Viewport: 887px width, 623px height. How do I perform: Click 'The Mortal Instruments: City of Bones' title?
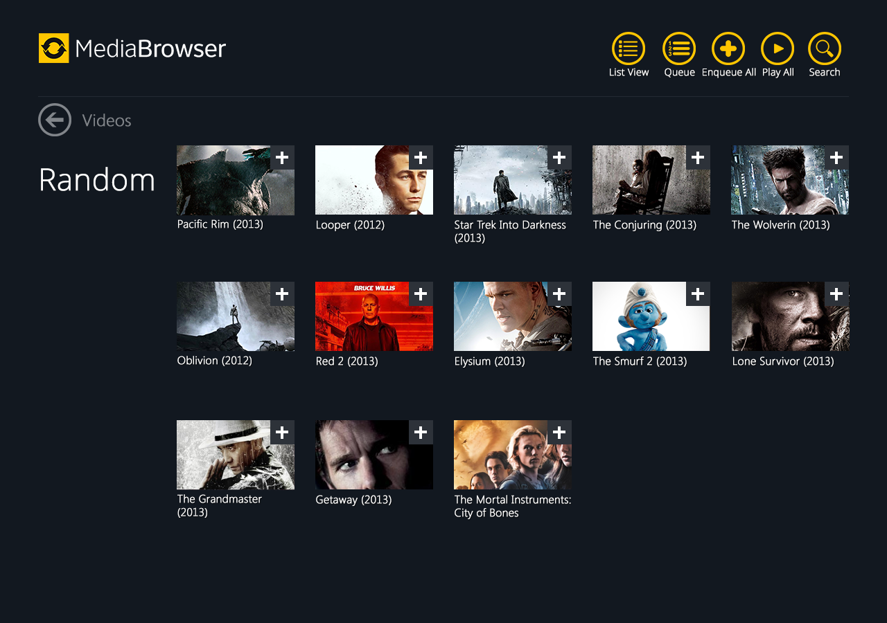pyautogui.click(x=513, y=506)
